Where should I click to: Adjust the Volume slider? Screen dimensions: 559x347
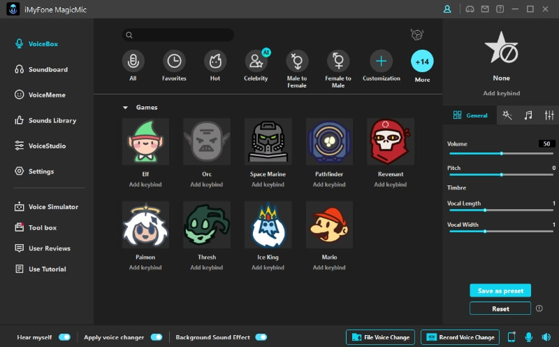[x=501, y=153]
